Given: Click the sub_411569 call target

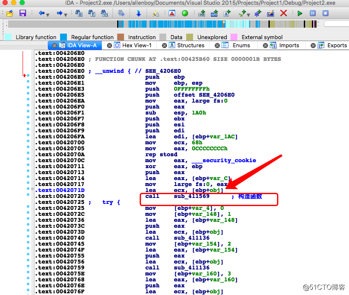Looking at the screenshot, I should pyautogui.click(x=191, y=196).
